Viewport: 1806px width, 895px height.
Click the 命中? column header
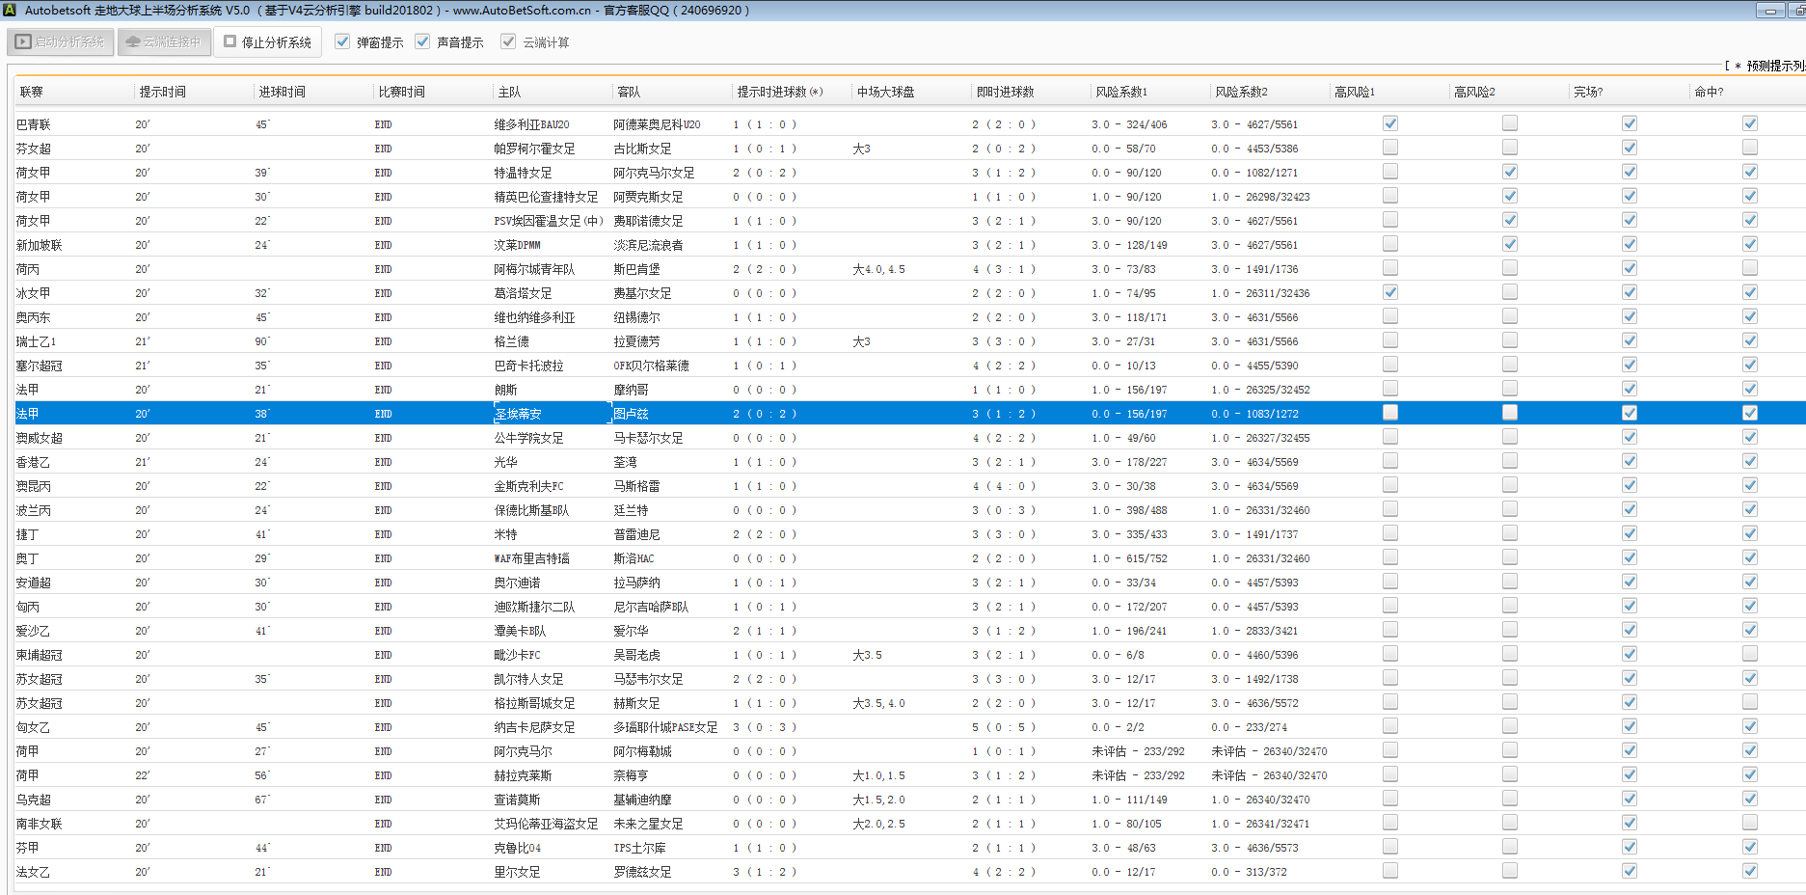pyautogui.click(x=1709, y=93)
